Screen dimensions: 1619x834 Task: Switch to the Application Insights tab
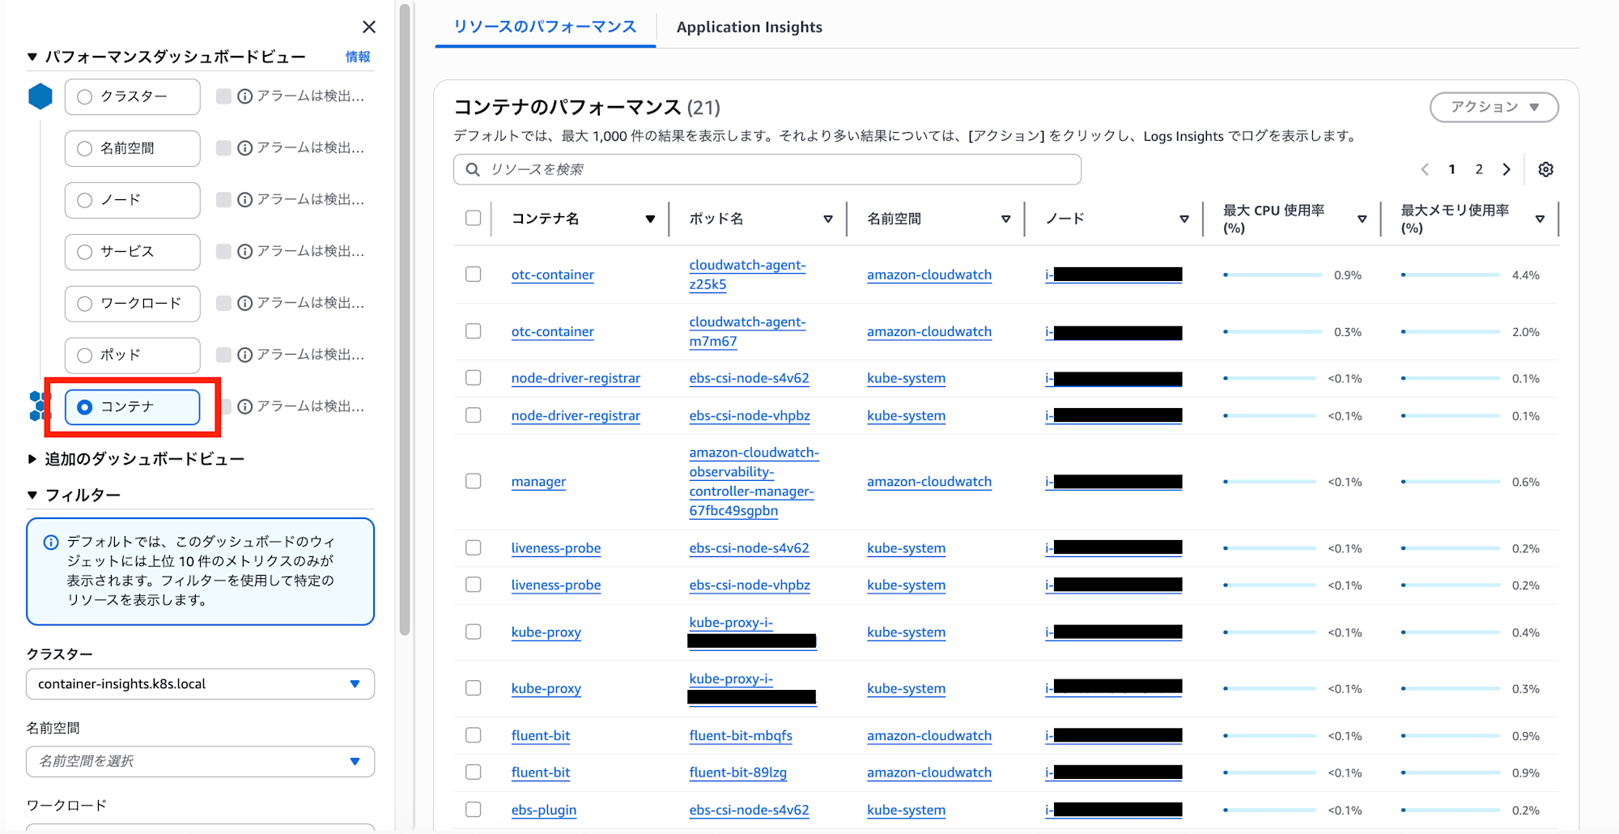tap(750, 27)
